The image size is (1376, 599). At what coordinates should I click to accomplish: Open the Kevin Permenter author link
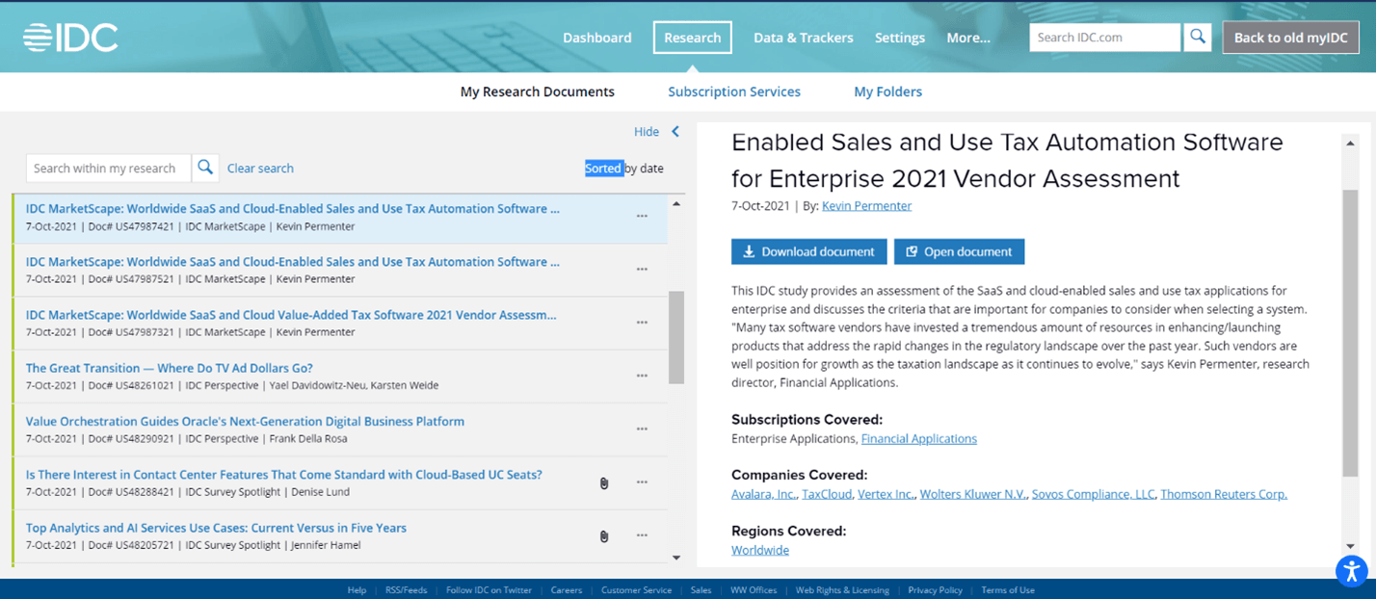pos(866,205)
